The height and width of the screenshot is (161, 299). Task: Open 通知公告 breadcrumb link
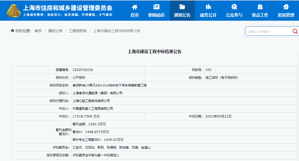coord(55,31)
